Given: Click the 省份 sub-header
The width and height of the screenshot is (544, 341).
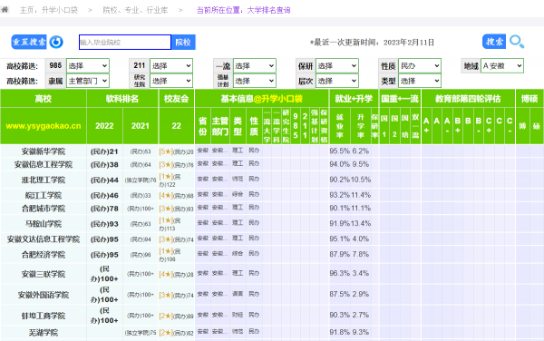Looking at the screenshot, I should [x=202, y=125].
